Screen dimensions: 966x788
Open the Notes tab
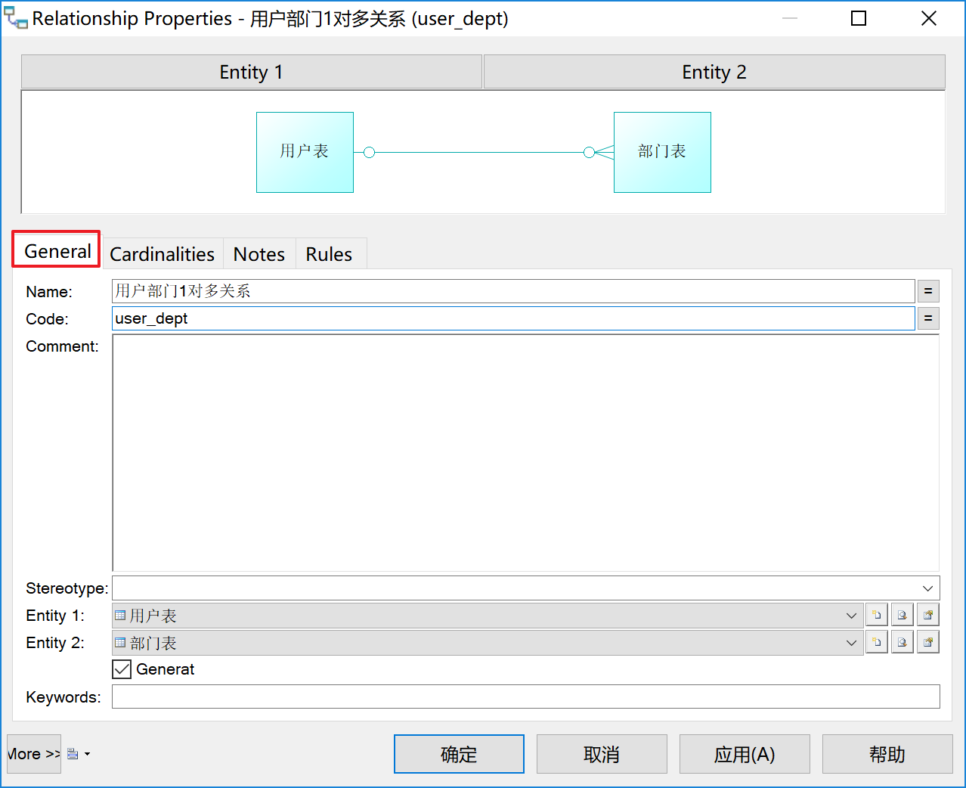click(259, 254)
